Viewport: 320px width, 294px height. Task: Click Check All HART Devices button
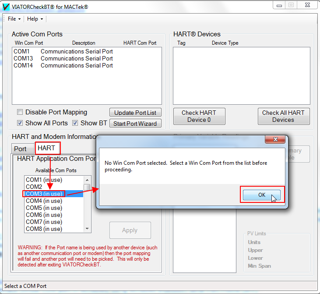(x=284, y=116)
